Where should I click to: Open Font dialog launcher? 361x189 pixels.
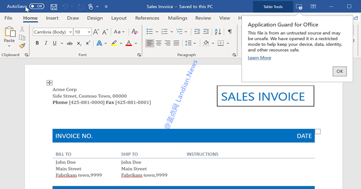[x=139, y=55]
